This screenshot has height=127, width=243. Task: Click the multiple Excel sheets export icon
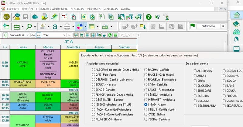pyautogui.click(x=111, y=17)
